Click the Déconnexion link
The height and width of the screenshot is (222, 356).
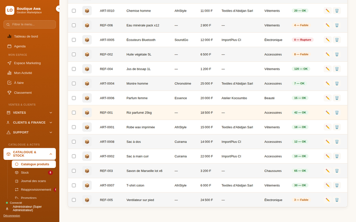(x=12, y=216)
